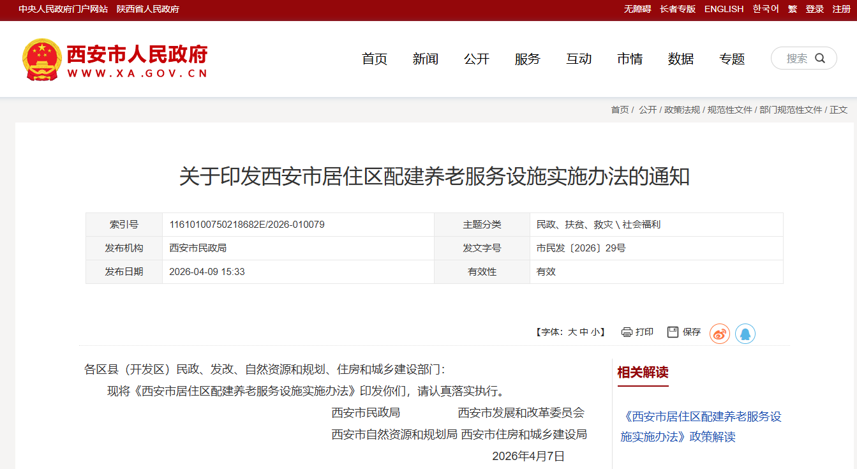Set font size to 小
The image size is (857, 469).
(595, 332)
